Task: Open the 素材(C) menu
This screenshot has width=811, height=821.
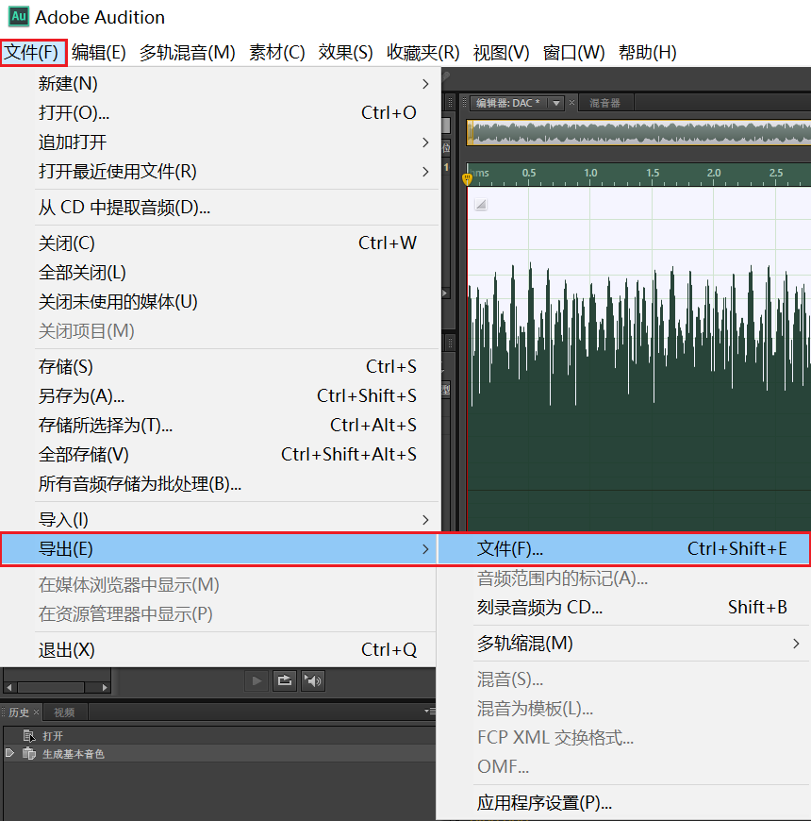Action: click(277, 52)
